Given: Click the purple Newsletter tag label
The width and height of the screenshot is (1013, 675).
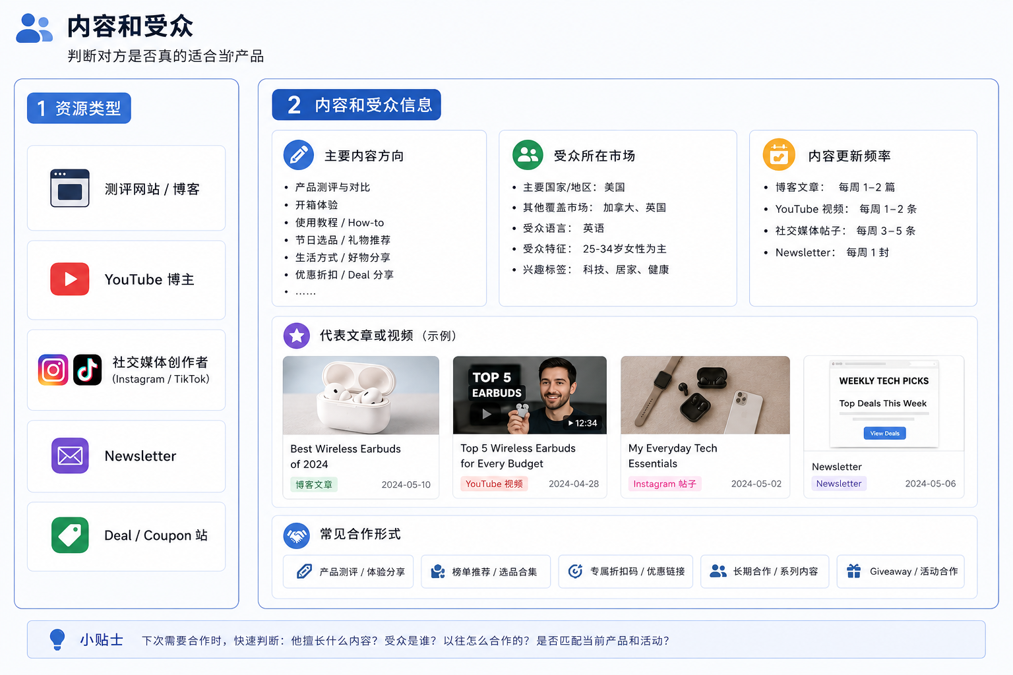Looking at the screenshot, I should pyautogui.click(x=839, y=483).
